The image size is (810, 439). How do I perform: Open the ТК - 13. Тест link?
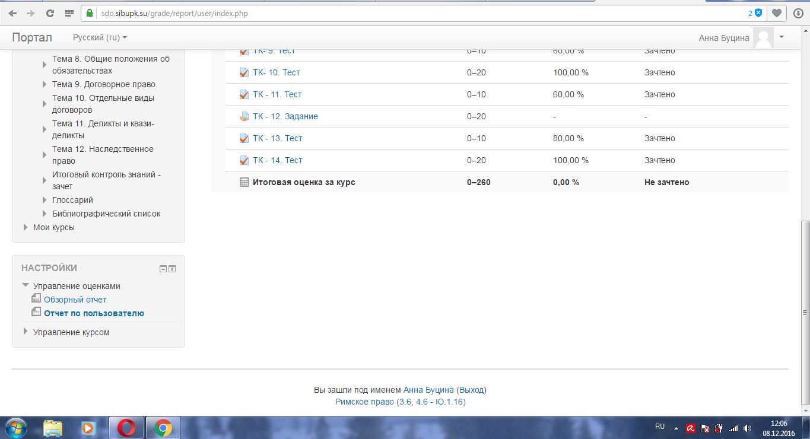point(277,138)
